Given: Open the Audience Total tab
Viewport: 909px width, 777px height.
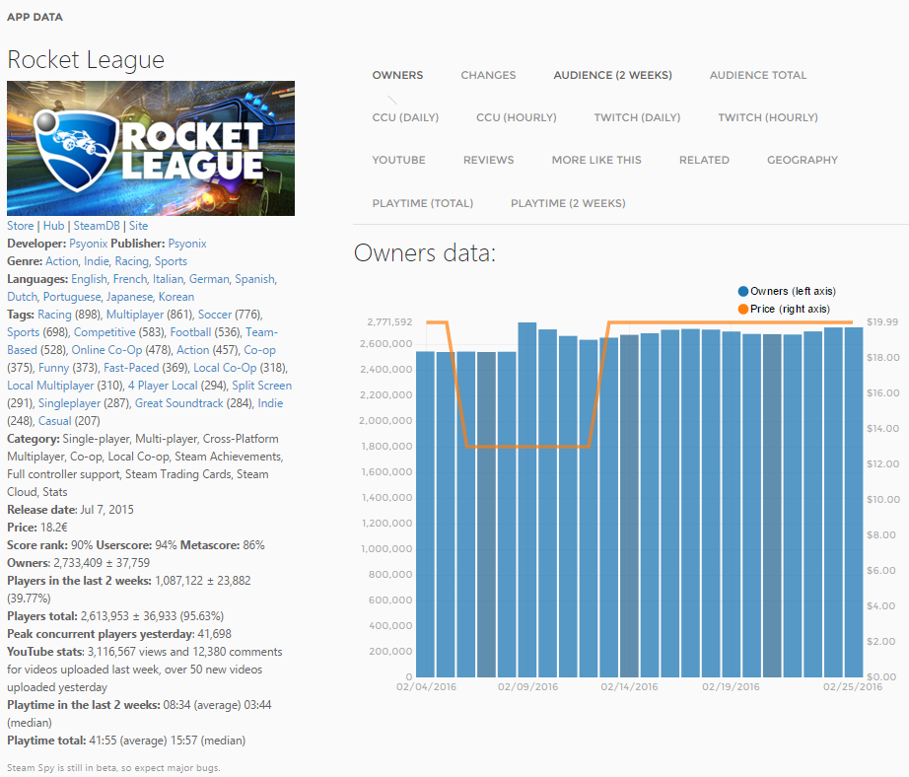Looking at the screenshot, I should pos(758,75).
